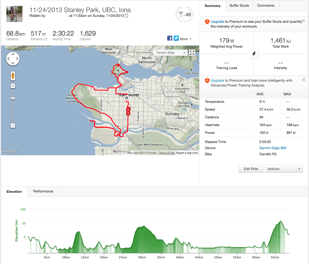Switch to the Suffer Score tab
The height and width of the screenshot is (264, 309).
[x=239, y=5]
